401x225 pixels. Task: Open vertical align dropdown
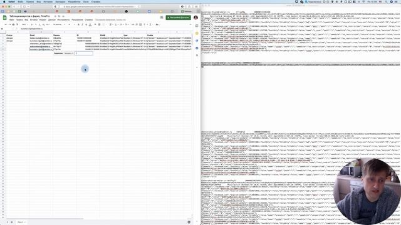(116, 24)
